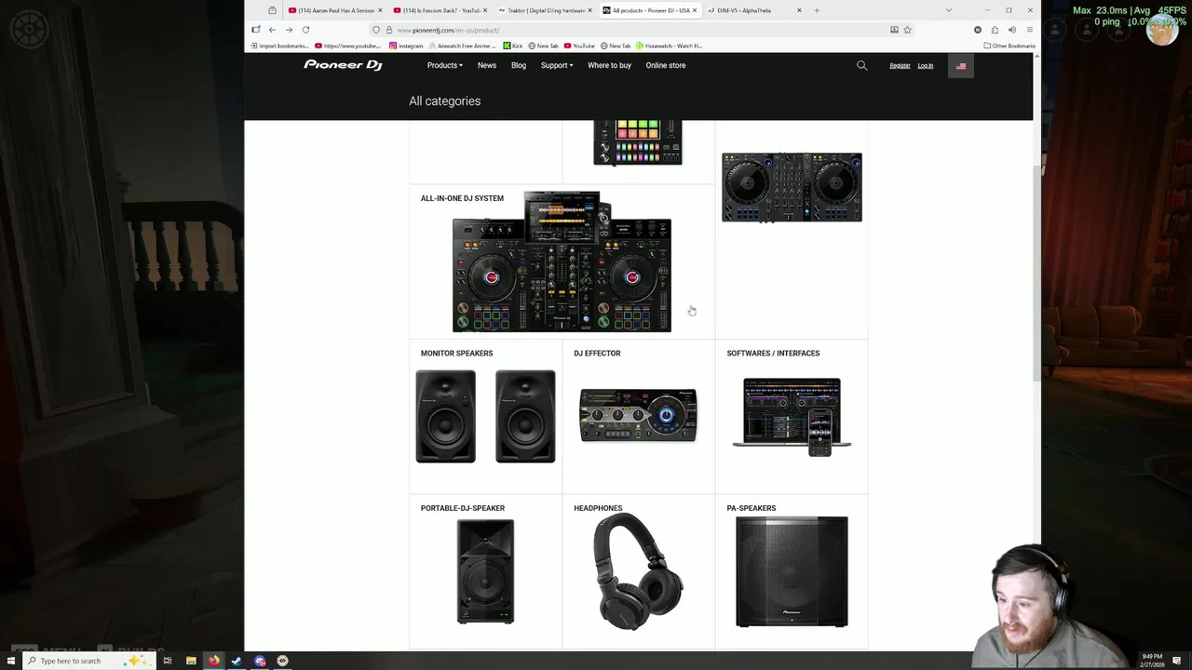Bookmark this page with the star icon
Viewport: 1192px width, 670px height.
coord(907,30)
